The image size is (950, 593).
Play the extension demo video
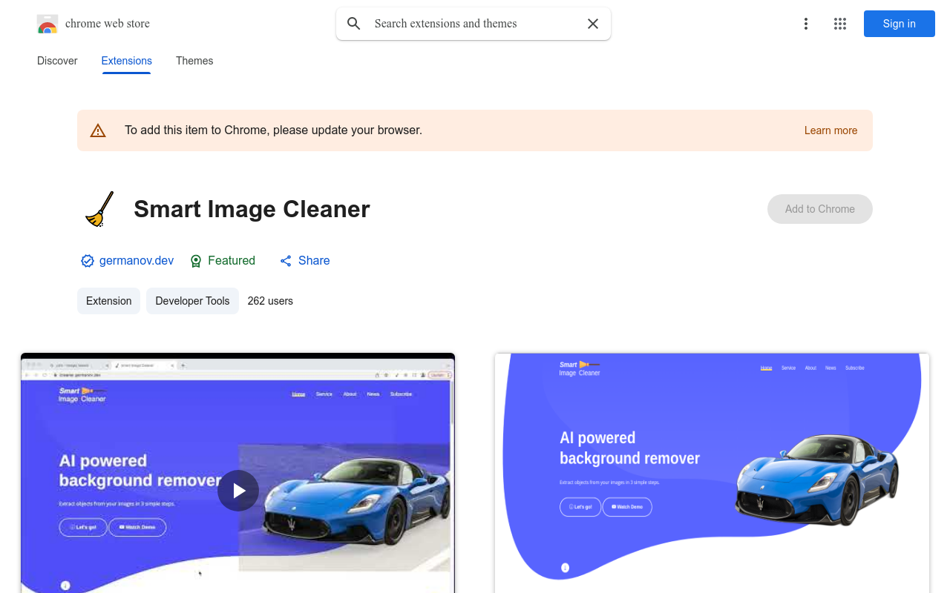coord(238,491)
